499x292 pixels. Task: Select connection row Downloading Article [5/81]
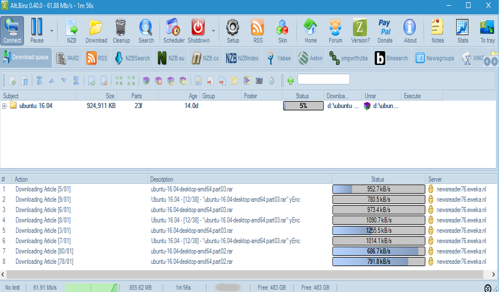point(249,189)
